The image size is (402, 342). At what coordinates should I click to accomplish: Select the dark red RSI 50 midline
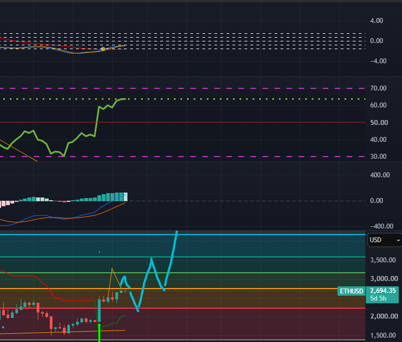click(x=183, y=122)
